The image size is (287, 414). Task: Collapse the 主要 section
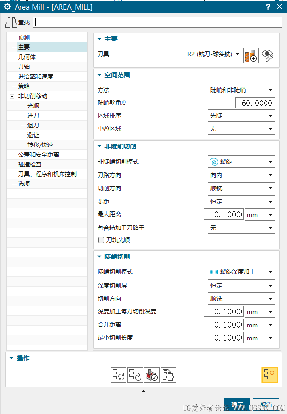pos(99,39)
